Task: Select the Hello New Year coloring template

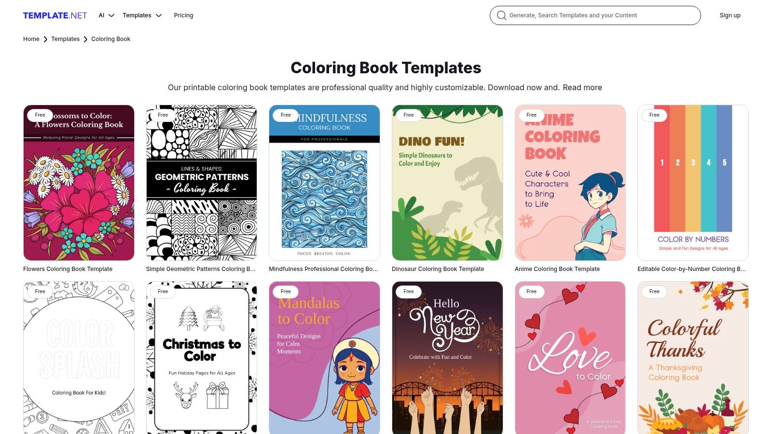Action: tap(447, 358)
